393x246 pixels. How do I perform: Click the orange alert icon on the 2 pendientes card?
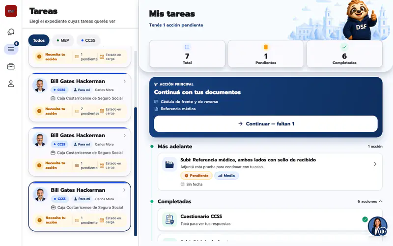(39, 111)
